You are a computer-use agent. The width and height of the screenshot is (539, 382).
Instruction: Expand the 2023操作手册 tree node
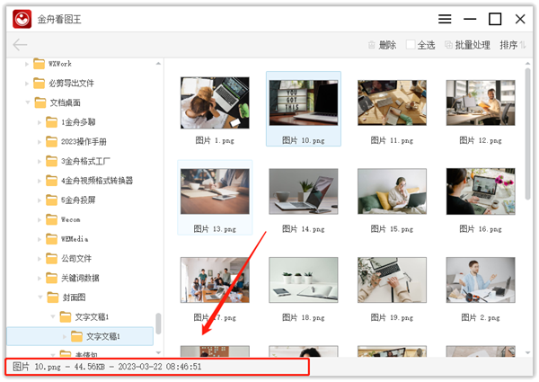coord(40,142)
